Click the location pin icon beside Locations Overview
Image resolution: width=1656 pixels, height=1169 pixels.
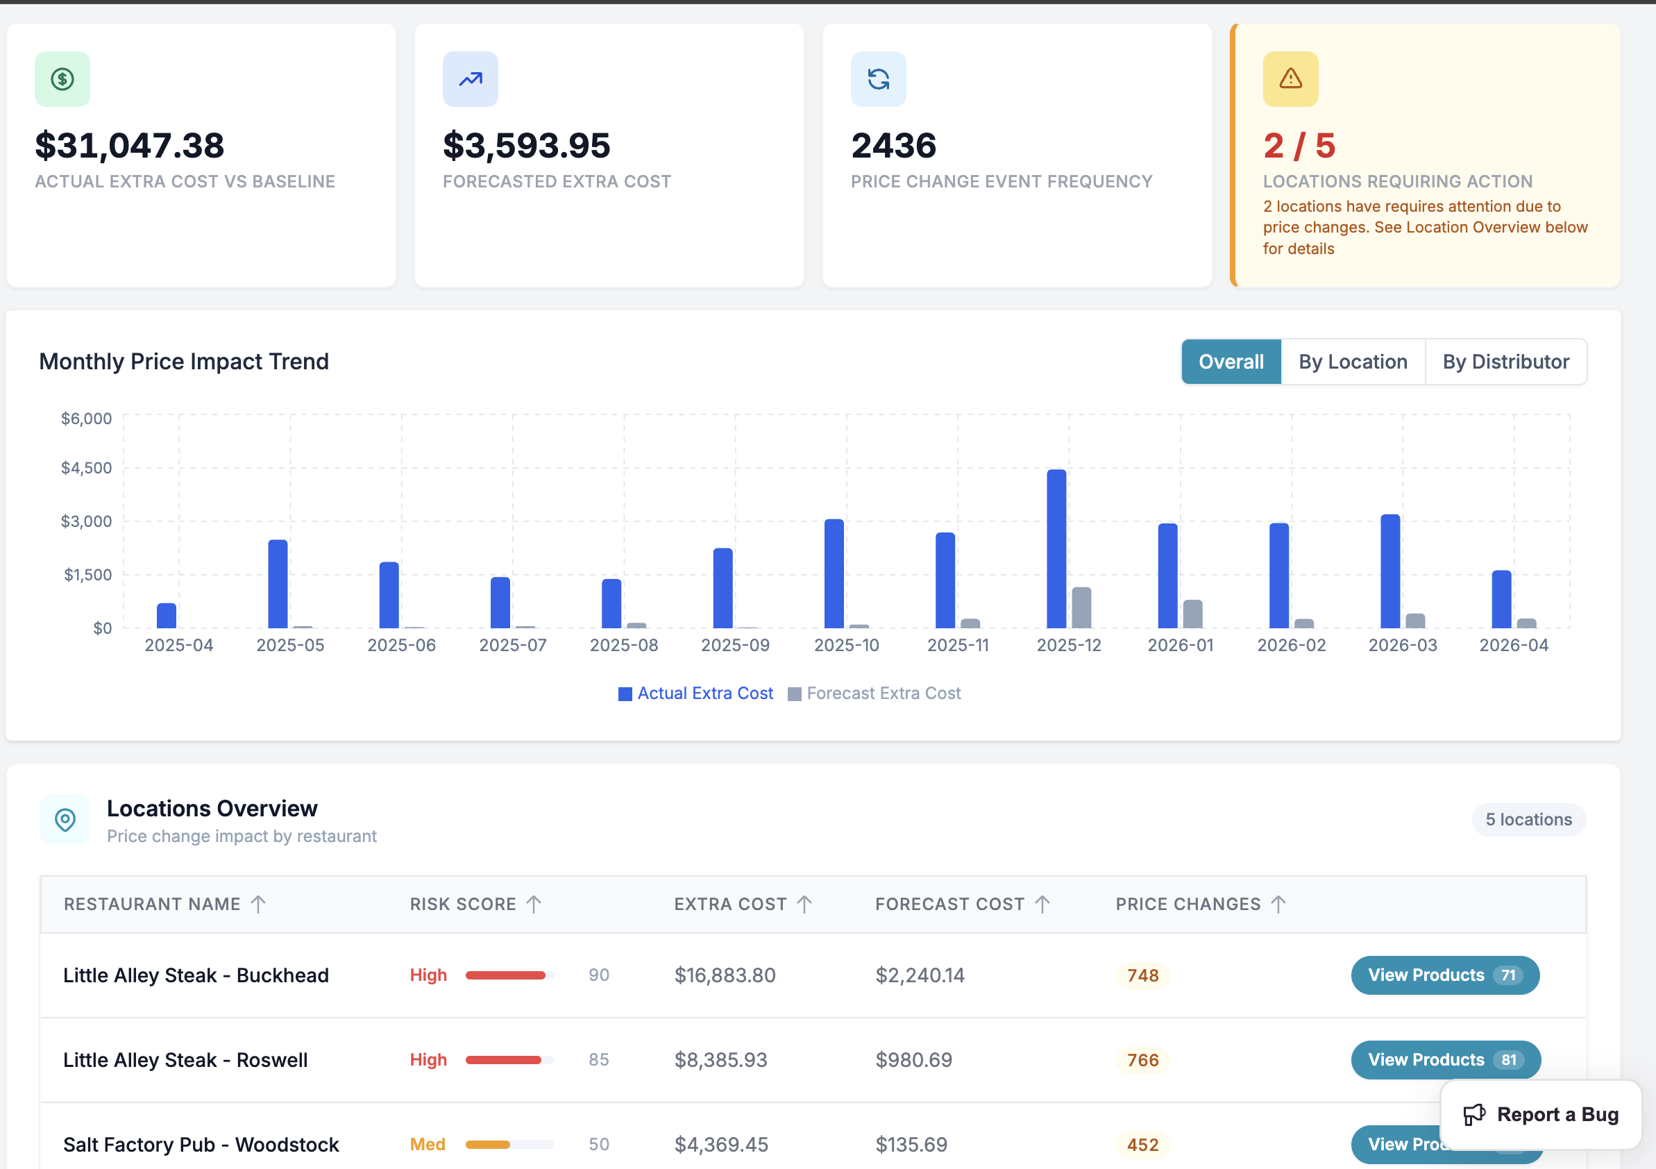[x=65, y=819]
